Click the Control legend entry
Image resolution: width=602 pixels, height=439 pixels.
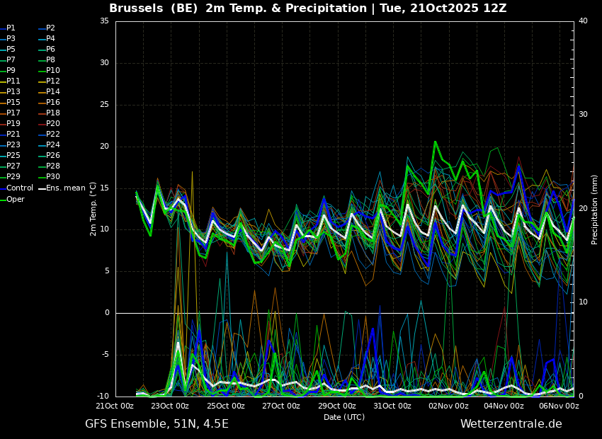tap(20, 188)
